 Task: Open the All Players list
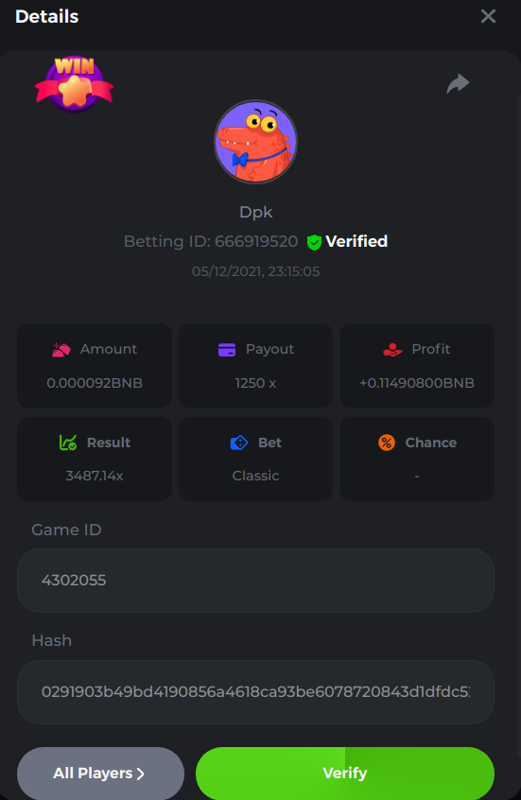100,773
